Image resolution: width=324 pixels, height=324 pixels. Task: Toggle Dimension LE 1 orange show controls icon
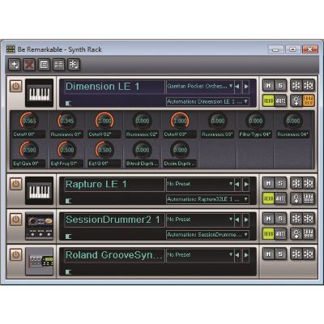(x=309, y=100)
